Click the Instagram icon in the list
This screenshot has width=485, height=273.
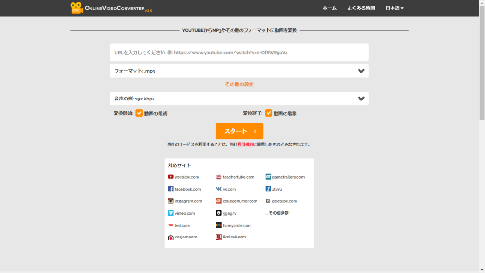pos(171,201)
